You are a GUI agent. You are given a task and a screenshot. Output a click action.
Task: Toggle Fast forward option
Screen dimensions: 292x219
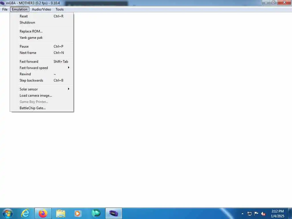[42, 62]
